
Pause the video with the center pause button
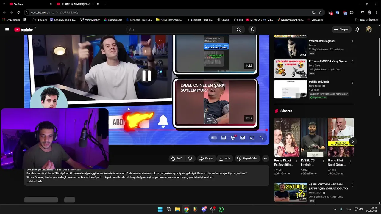146,76
